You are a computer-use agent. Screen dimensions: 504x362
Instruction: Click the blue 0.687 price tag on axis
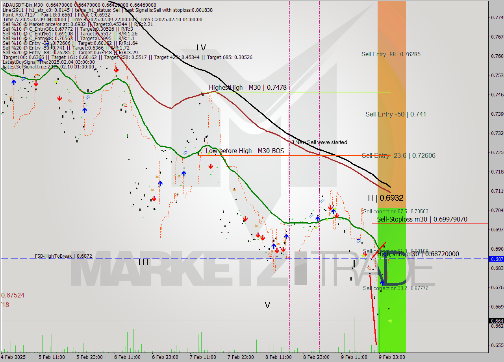(496, 259)
